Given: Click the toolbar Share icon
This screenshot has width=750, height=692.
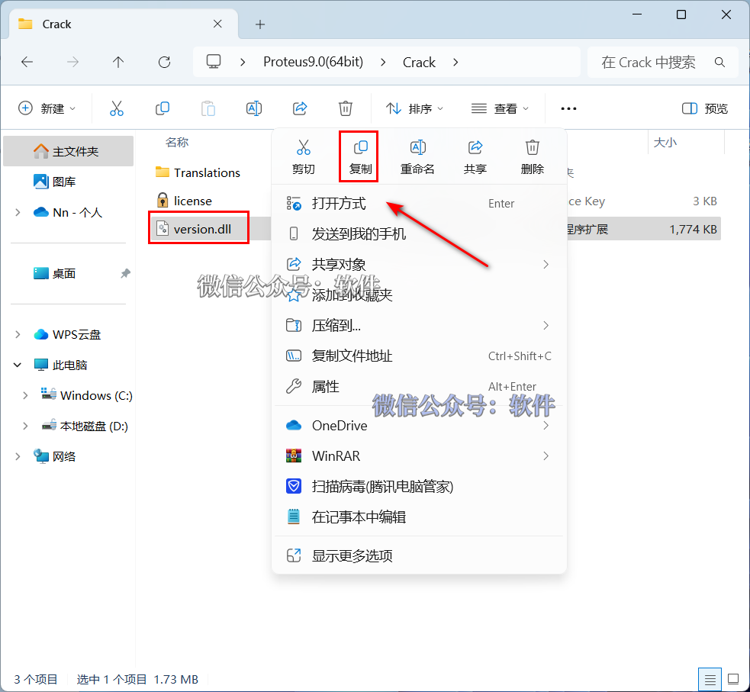Looking at the screenshot, I should tap(300, 108).
